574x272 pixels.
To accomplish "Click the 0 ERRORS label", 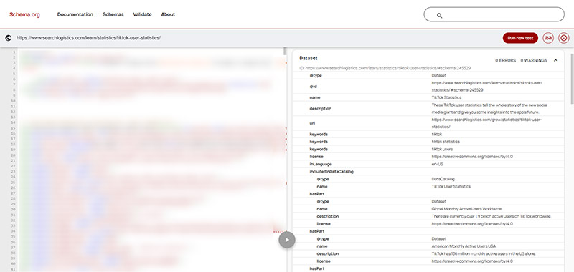I will click(x=506, y=61).
